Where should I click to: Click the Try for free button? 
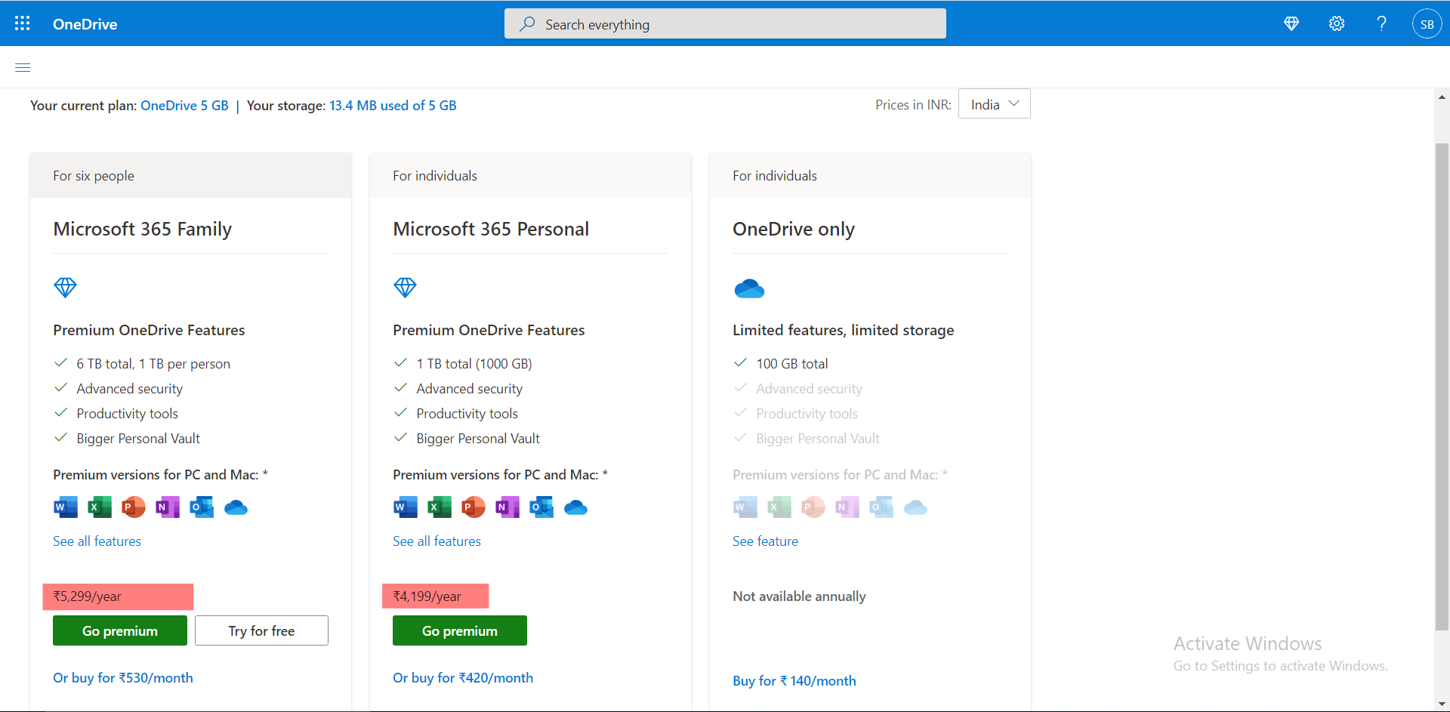coord(261,630)
